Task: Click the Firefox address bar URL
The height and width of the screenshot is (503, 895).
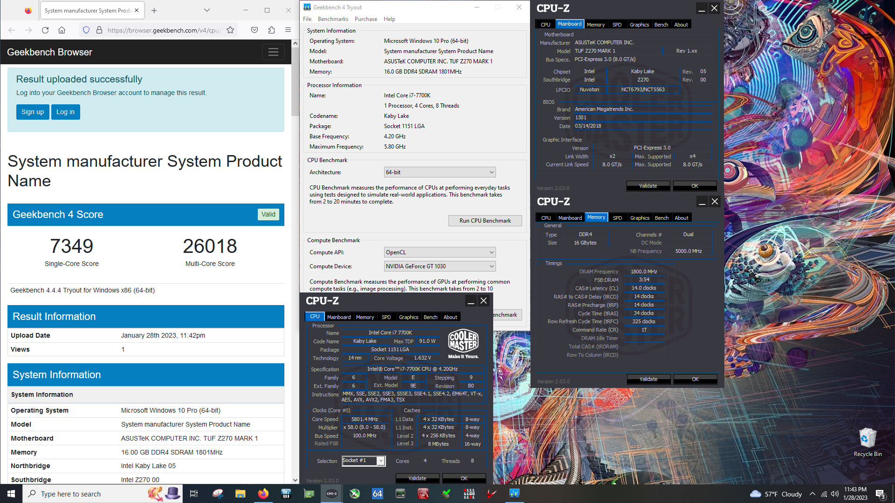Action: 163,30
